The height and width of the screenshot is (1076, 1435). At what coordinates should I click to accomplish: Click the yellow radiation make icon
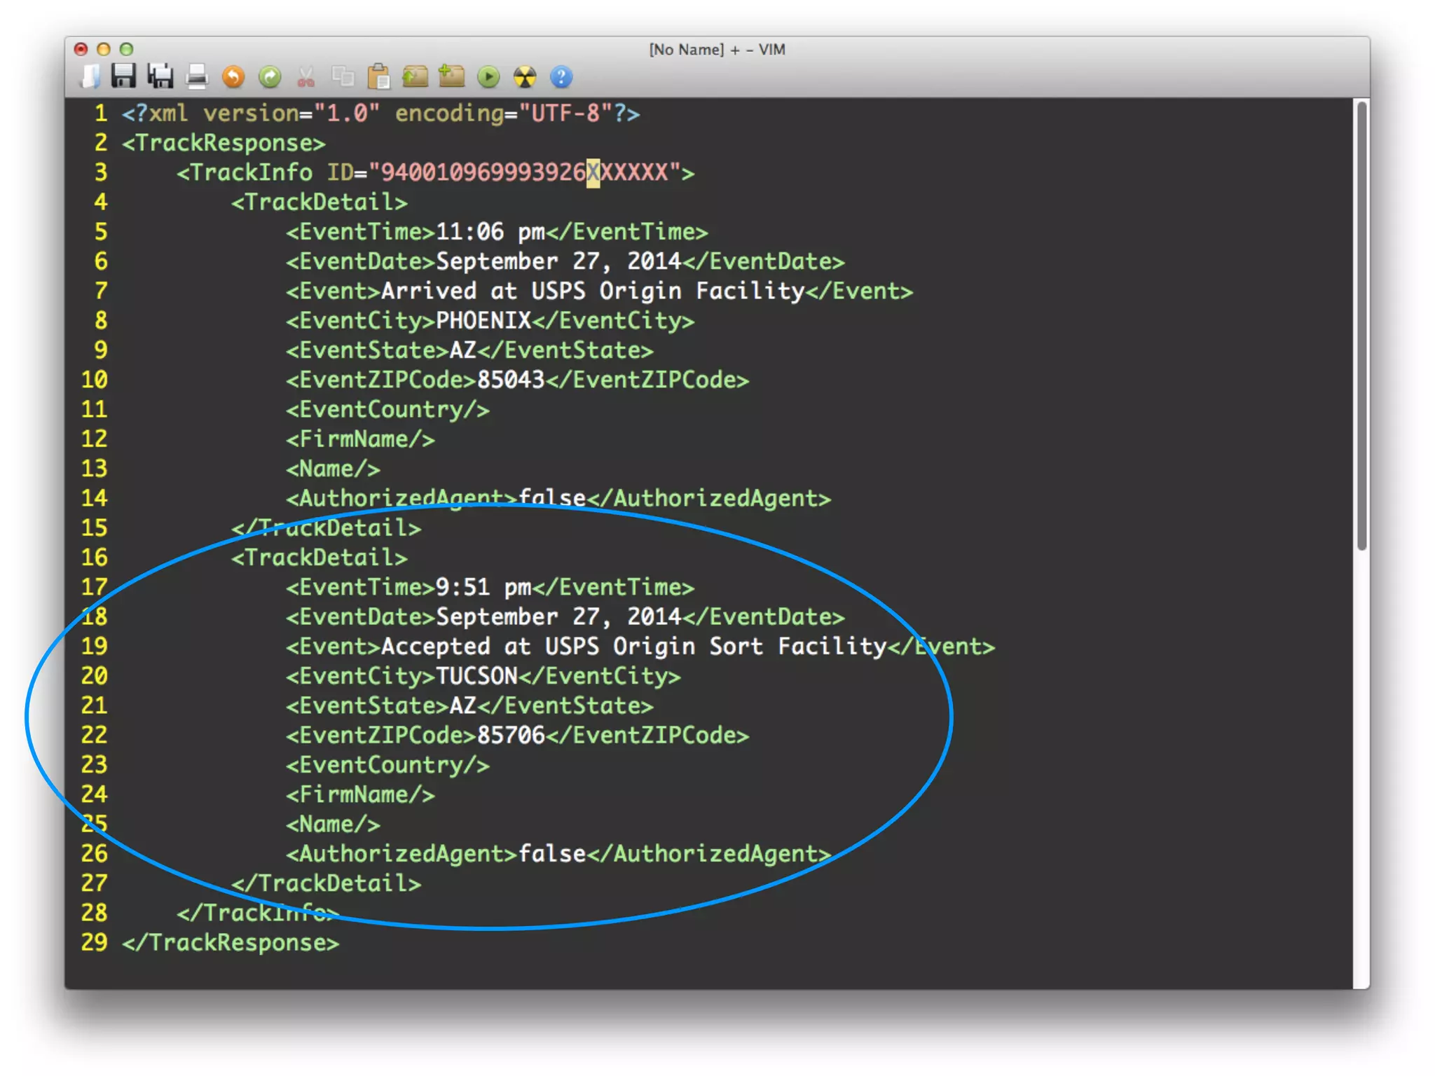(525, 76)
